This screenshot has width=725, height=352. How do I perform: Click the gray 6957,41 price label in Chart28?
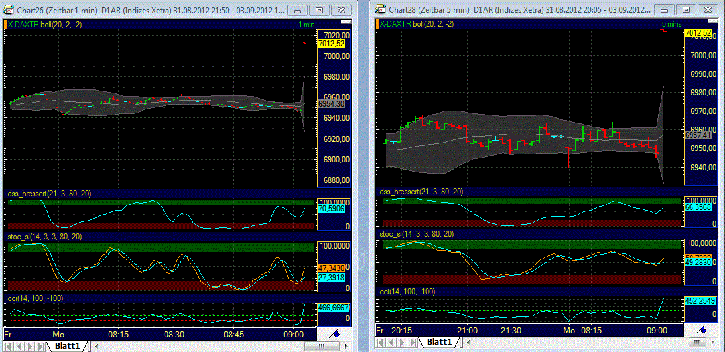click(x=698, y=135)
